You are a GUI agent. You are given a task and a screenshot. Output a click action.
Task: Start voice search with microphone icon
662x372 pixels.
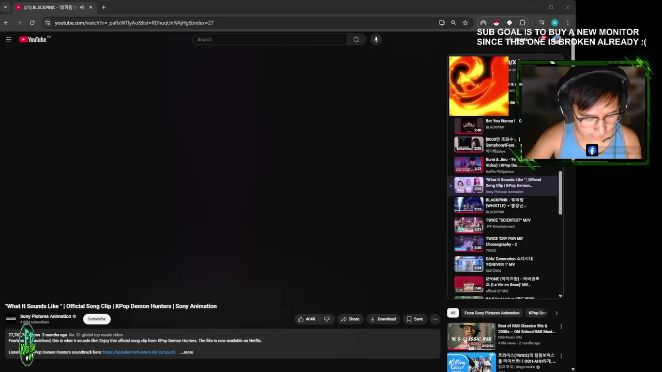tap(376, 39)
